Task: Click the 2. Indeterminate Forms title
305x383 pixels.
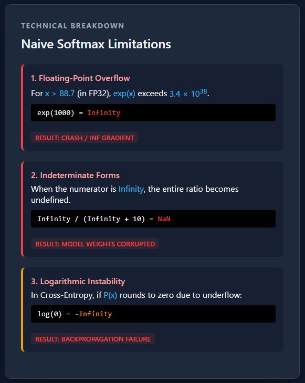Action: point(75,175)
